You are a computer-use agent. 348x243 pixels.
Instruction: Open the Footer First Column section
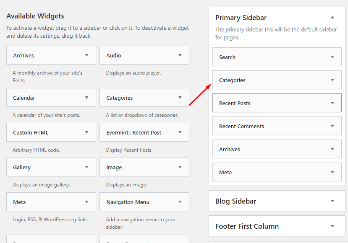pyautogui.click(x=277, y=226)
